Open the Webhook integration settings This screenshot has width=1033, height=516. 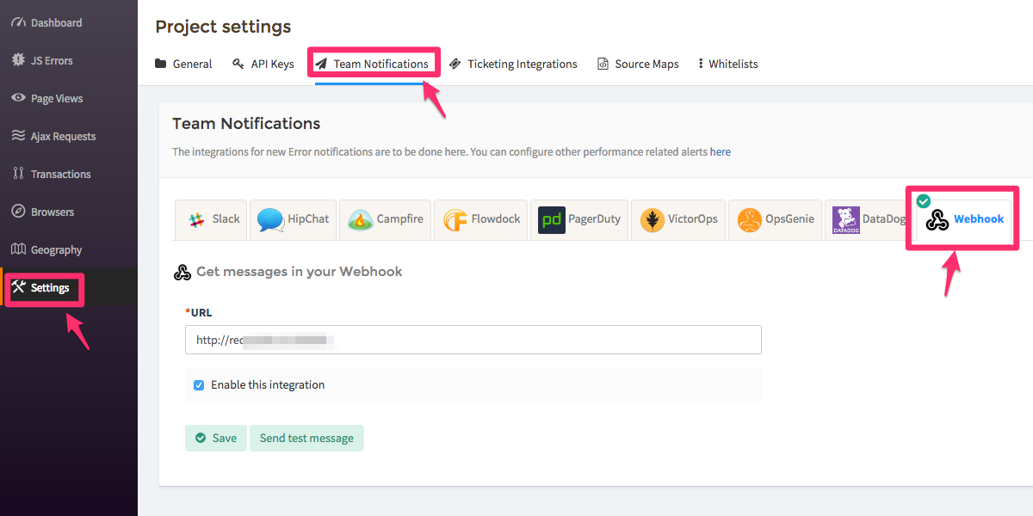[962, 219]
